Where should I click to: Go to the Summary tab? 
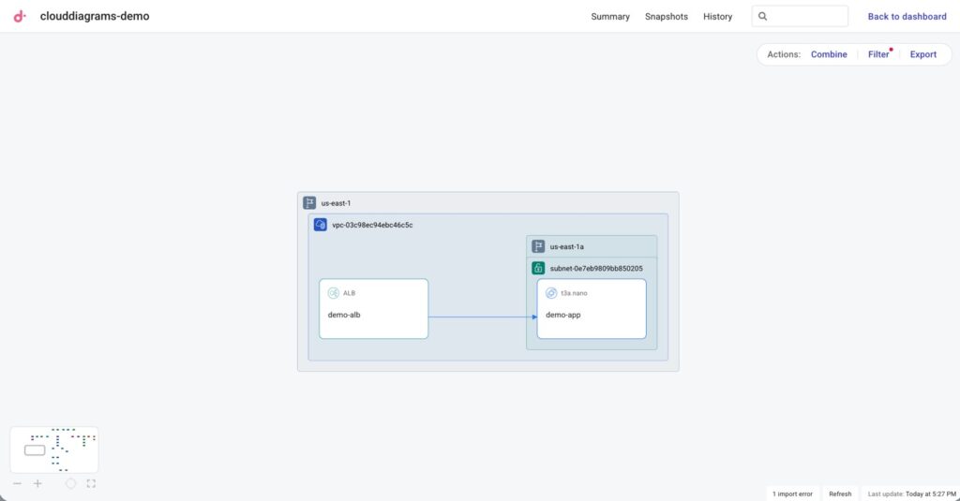[610, 17]
